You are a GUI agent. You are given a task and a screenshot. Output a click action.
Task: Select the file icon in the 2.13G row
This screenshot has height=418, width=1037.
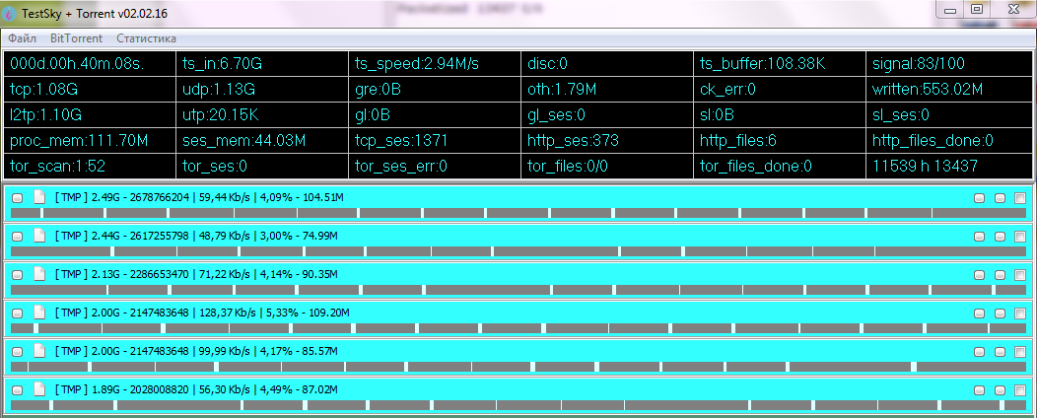pyautogui.click(x=39, y=274)
